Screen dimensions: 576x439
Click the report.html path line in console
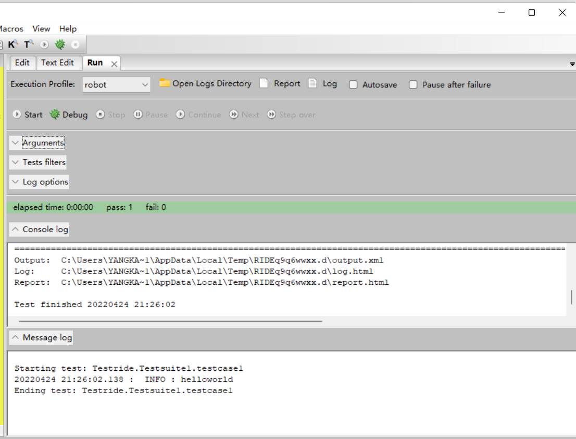(202, 282)
